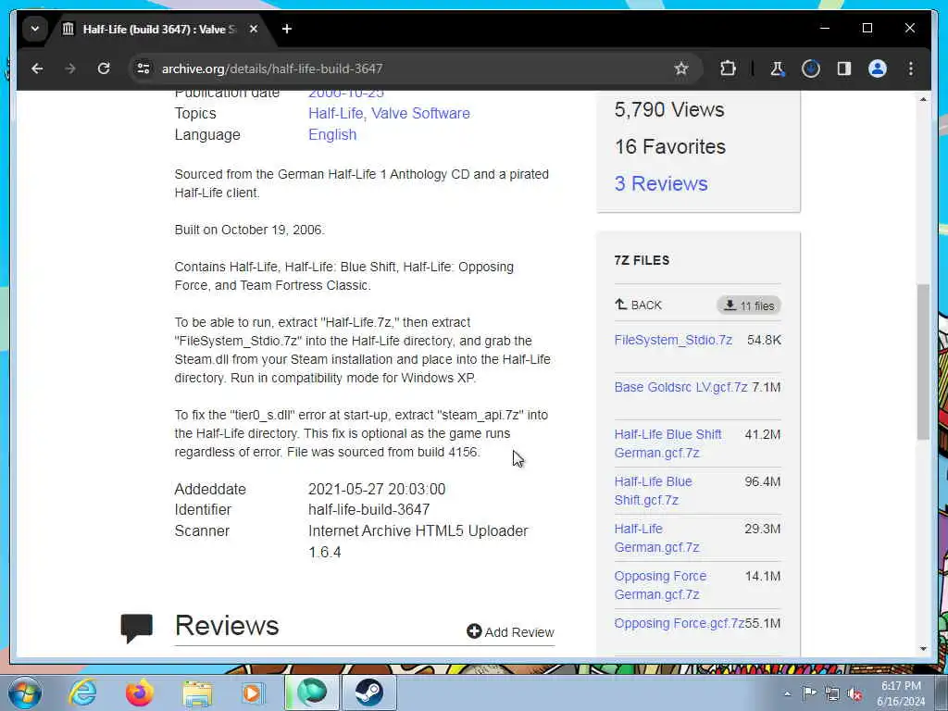Click the Add Review button
Image resolution: width=948 pixels, height=711 pixels.
coord(510,631)
